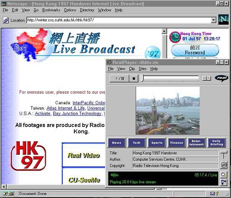Click the '05:17.4 / Live' time readout

pos(206,175)
